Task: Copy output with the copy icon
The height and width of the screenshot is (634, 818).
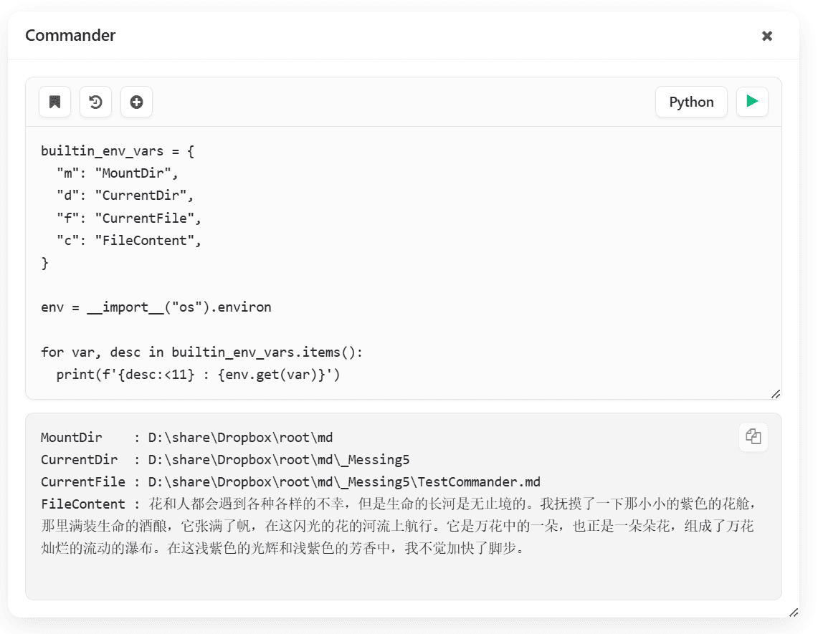Action: point(753,436)
